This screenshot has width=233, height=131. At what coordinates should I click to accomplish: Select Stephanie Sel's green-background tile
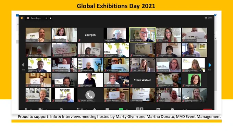pos(195,80)
